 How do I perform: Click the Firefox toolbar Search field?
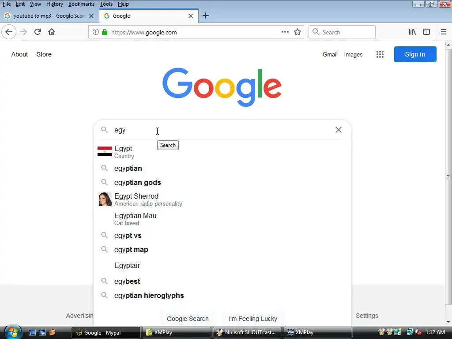pyautogui.click(x=342, y=32)
